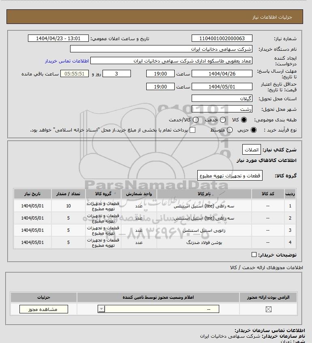Select the متوسط purchase type radio
This screenshot has height=343, width=312.
click(229, 130)
